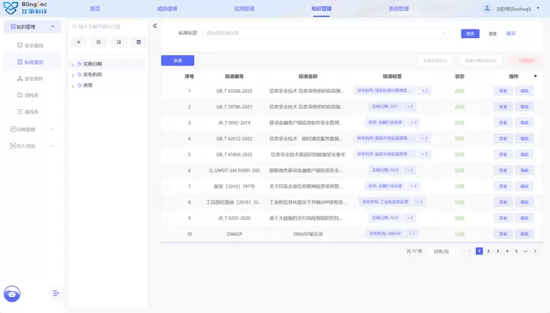The image size is (550, 313).
Task: Click the robot assistant icon at bottom left
Action: pos(12,293)
